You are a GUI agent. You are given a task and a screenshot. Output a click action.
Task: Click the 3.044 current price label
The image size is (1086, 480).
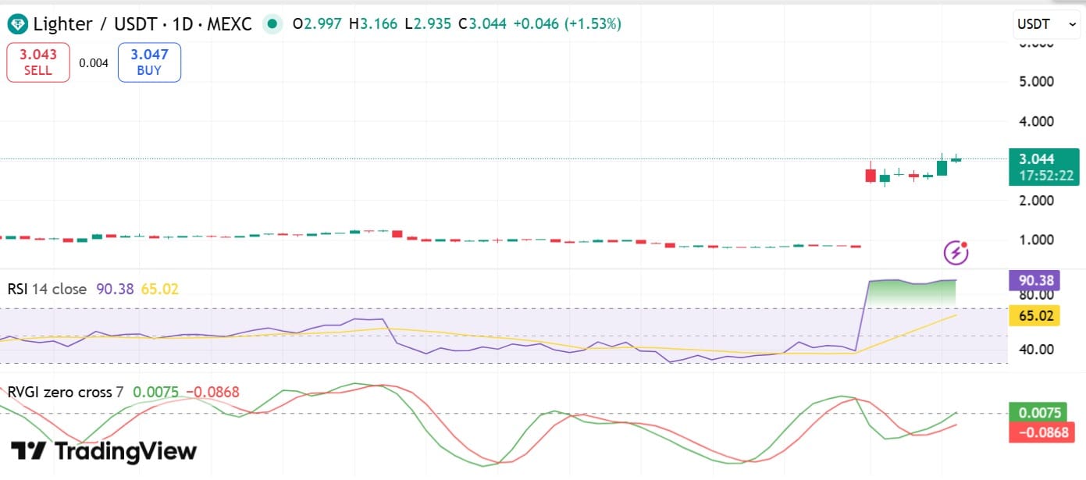[1043, 158]
